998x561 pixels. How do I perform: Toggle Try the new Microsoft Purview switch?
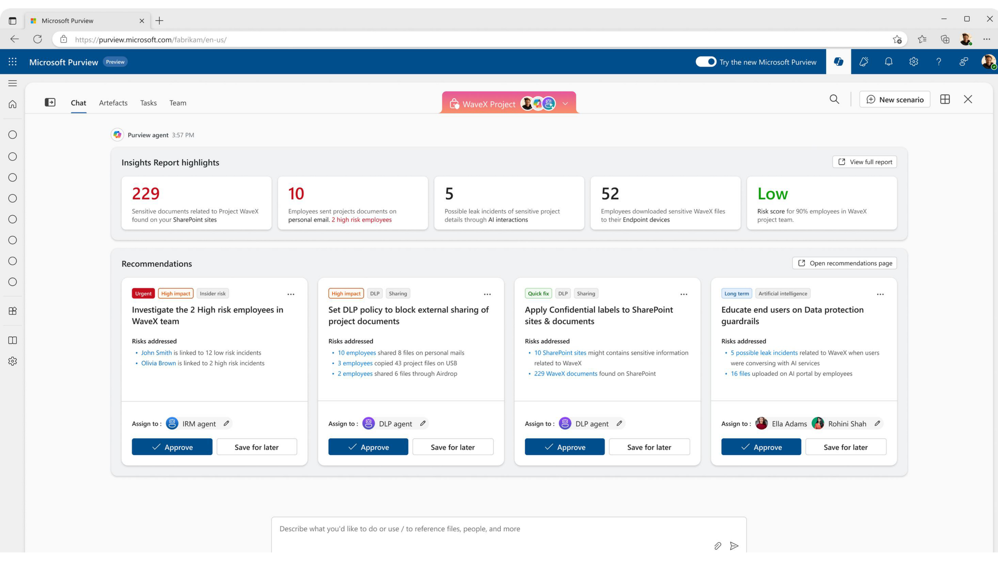pyautogui.click(x=706, y=62)
